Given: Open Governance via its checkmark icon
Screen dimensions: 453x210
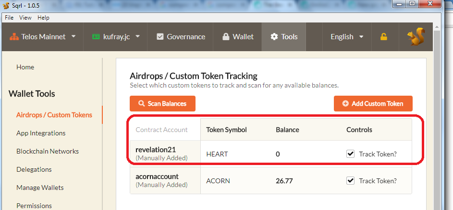Looking at the screenshot, I should [x=160, y=37].
